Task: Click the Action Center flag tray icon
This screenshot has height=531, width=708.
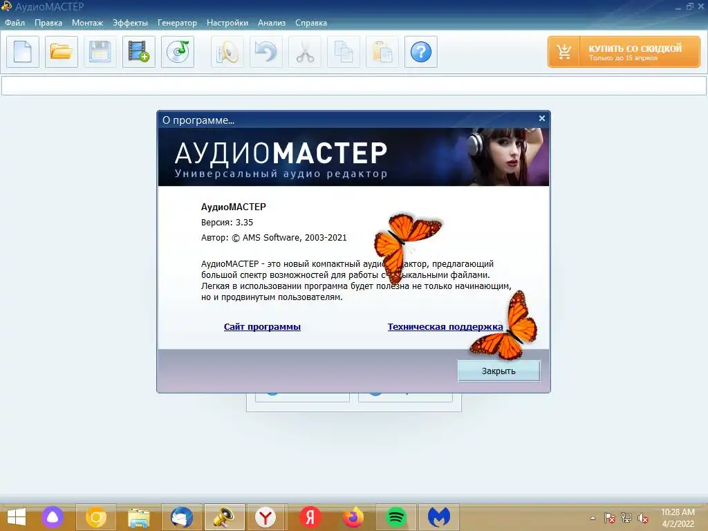Action: click(x=610, y=518)
